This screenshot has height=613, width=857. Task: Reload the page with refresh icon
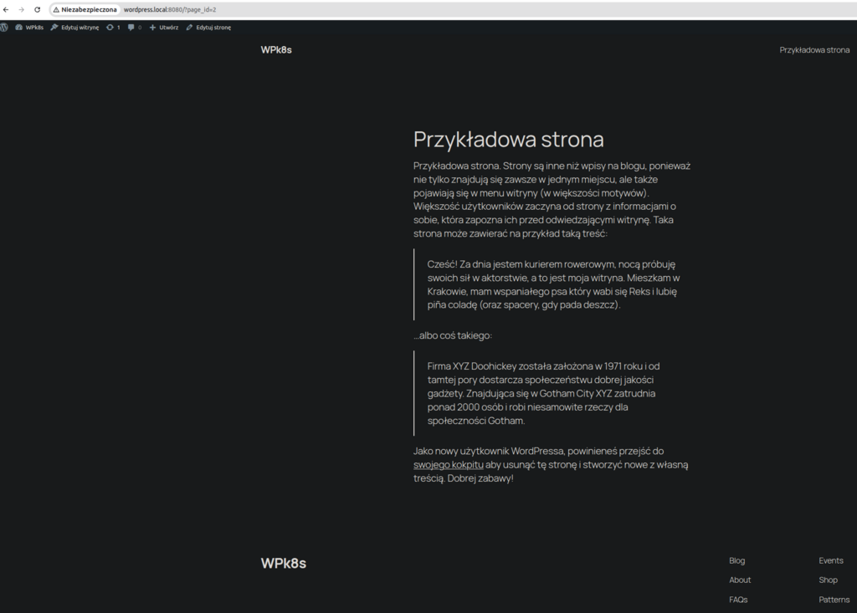[x=37, y=9]
